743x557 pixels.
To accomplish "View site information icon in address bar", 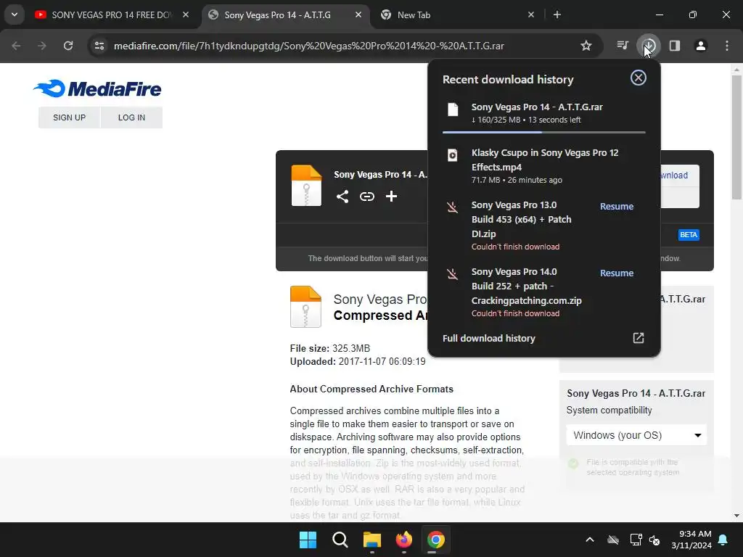I will (99, 46).
